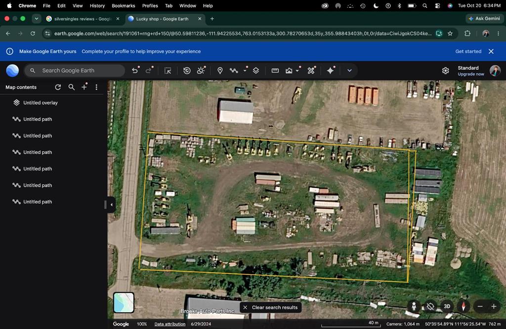This screenshot has height=329, width=506.
Task: Click the 6/29/2024 imagery date
Action: pos(201,324)
